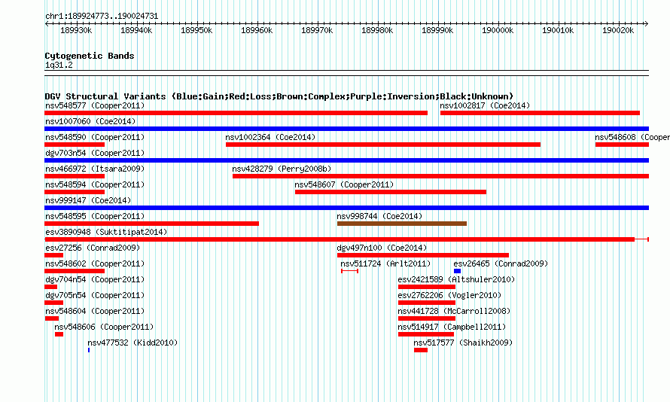The height and width of the screenshot is (402, 670).
Task: Click nsv548607 (Cooper2011) label
Action: 344,184
